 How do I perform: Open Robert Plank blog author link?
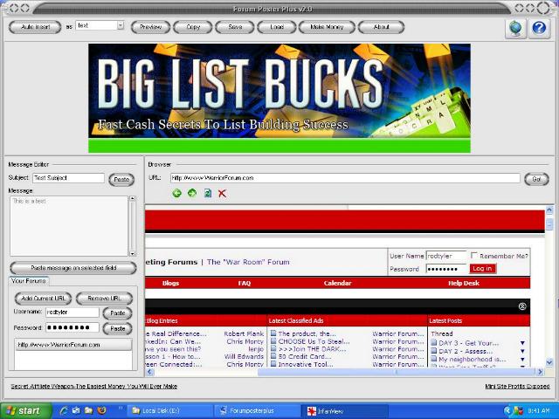244,333
